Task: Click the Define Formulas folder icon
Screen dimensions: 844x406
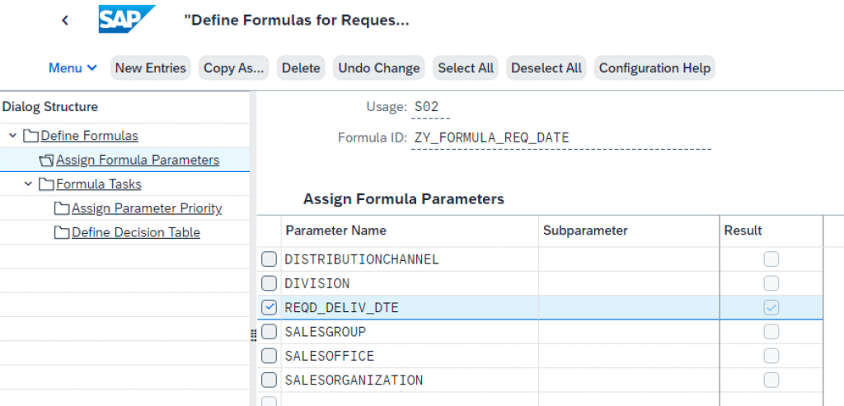Action: [x=30, y=136]
